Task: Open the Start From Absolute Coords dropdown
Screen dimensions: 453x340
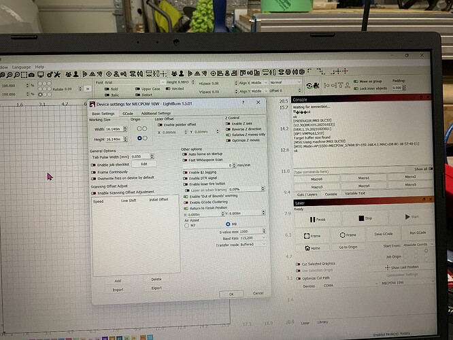Action: pos(418,244)
